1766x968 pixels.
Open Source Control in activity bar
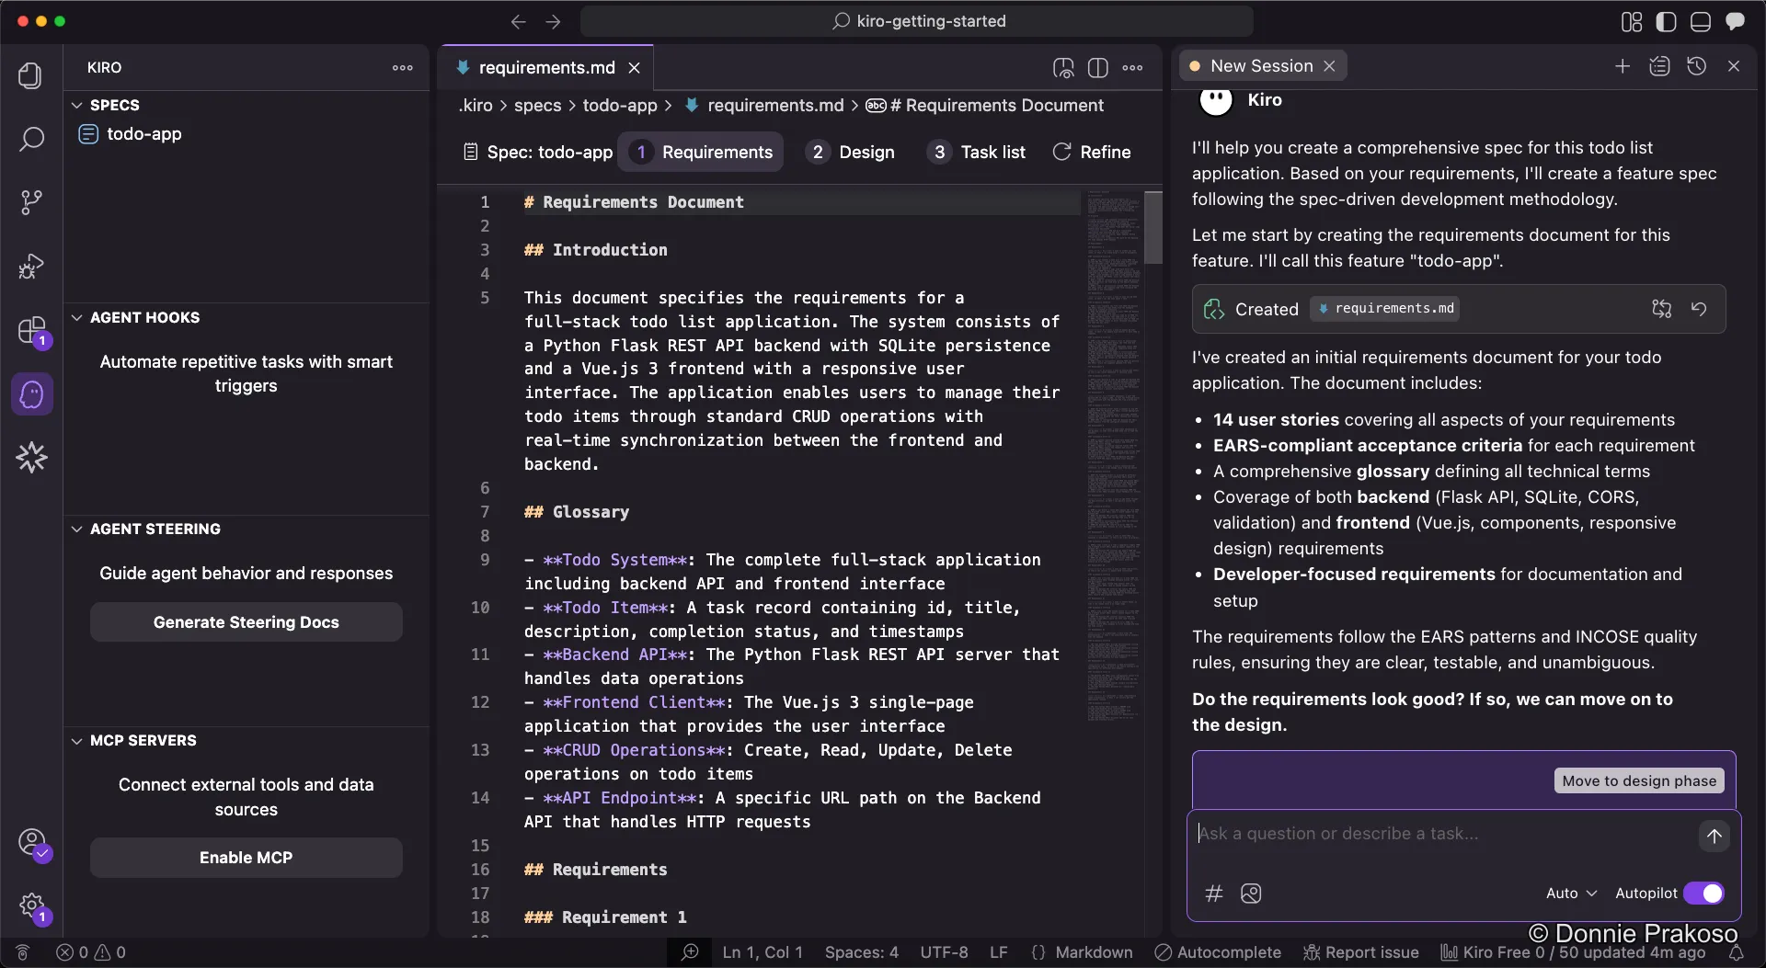click(31, 202)
